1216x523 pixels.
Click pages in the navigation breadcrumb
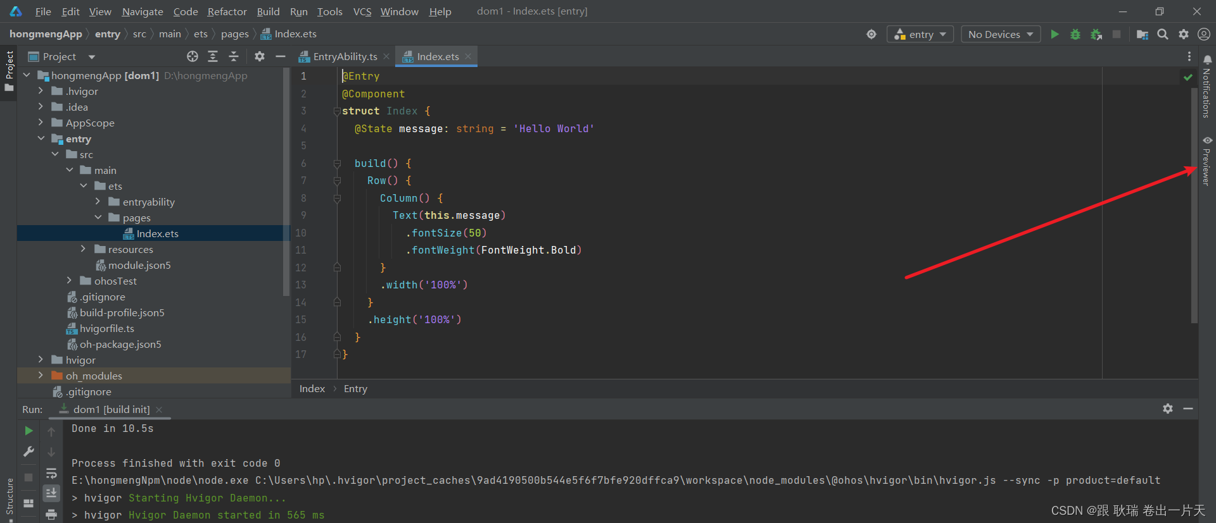pos(234,34)
